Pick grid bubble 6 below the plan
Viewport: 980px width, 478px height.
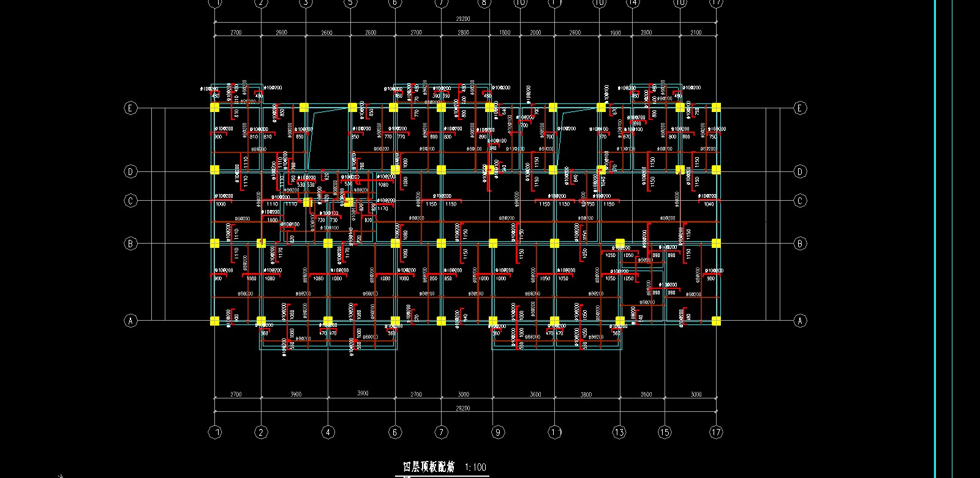pyautogui.click(x=395, y=433)
